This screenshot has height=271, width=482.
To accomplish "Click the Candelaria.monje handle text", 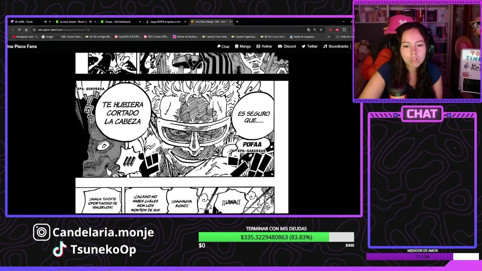I will pyautogui.click(x=103, y=232).
